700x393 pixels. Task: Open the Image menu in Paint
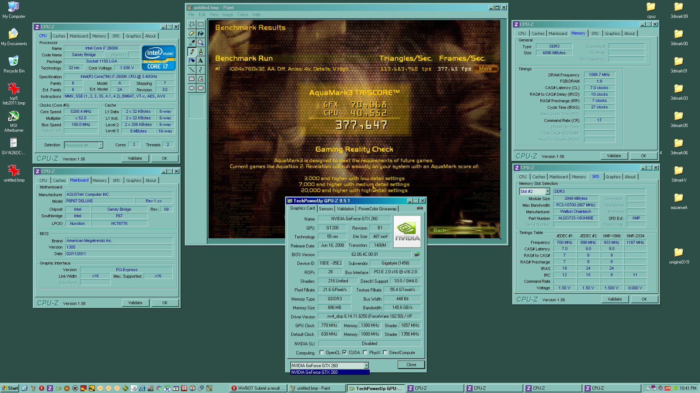pyautogui.click(x=227, y=14)
